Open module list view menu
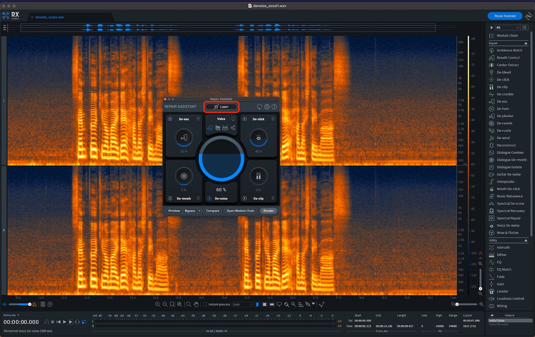 [x=525, y=27]
